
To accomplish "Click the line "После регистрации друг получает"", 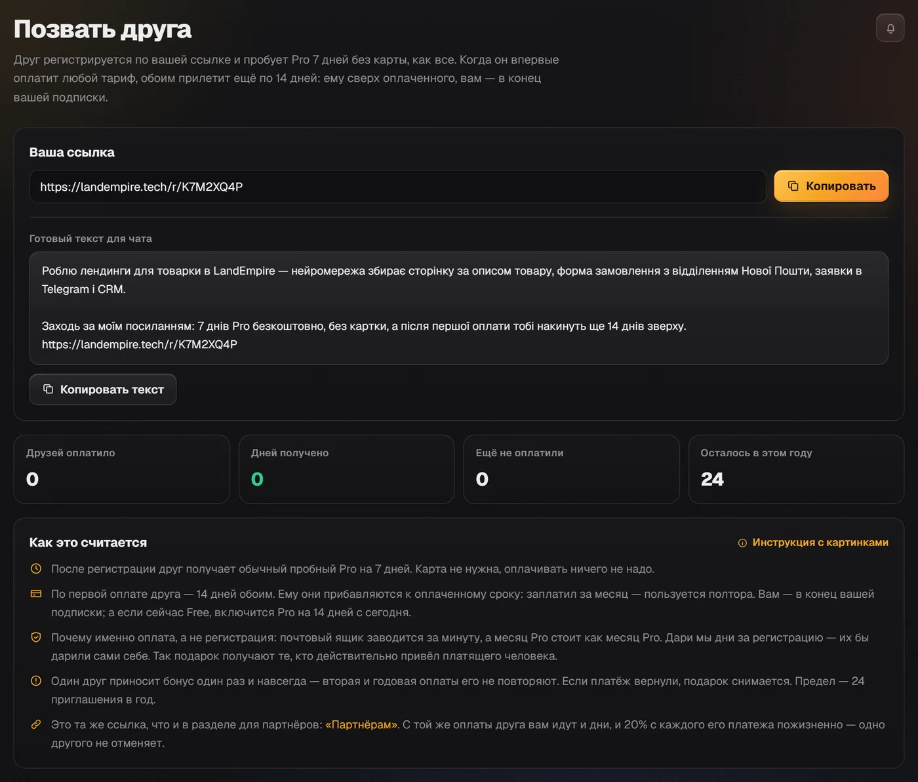I will [353, 569].
